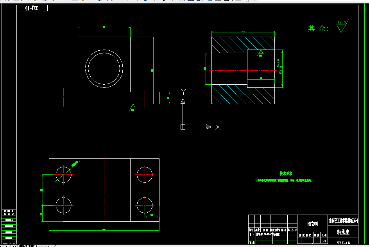Select the bottom-right bolt hole in plan view
Image resolution: width=369 pixels, height=247 pixels.
(x=145, y=205)
